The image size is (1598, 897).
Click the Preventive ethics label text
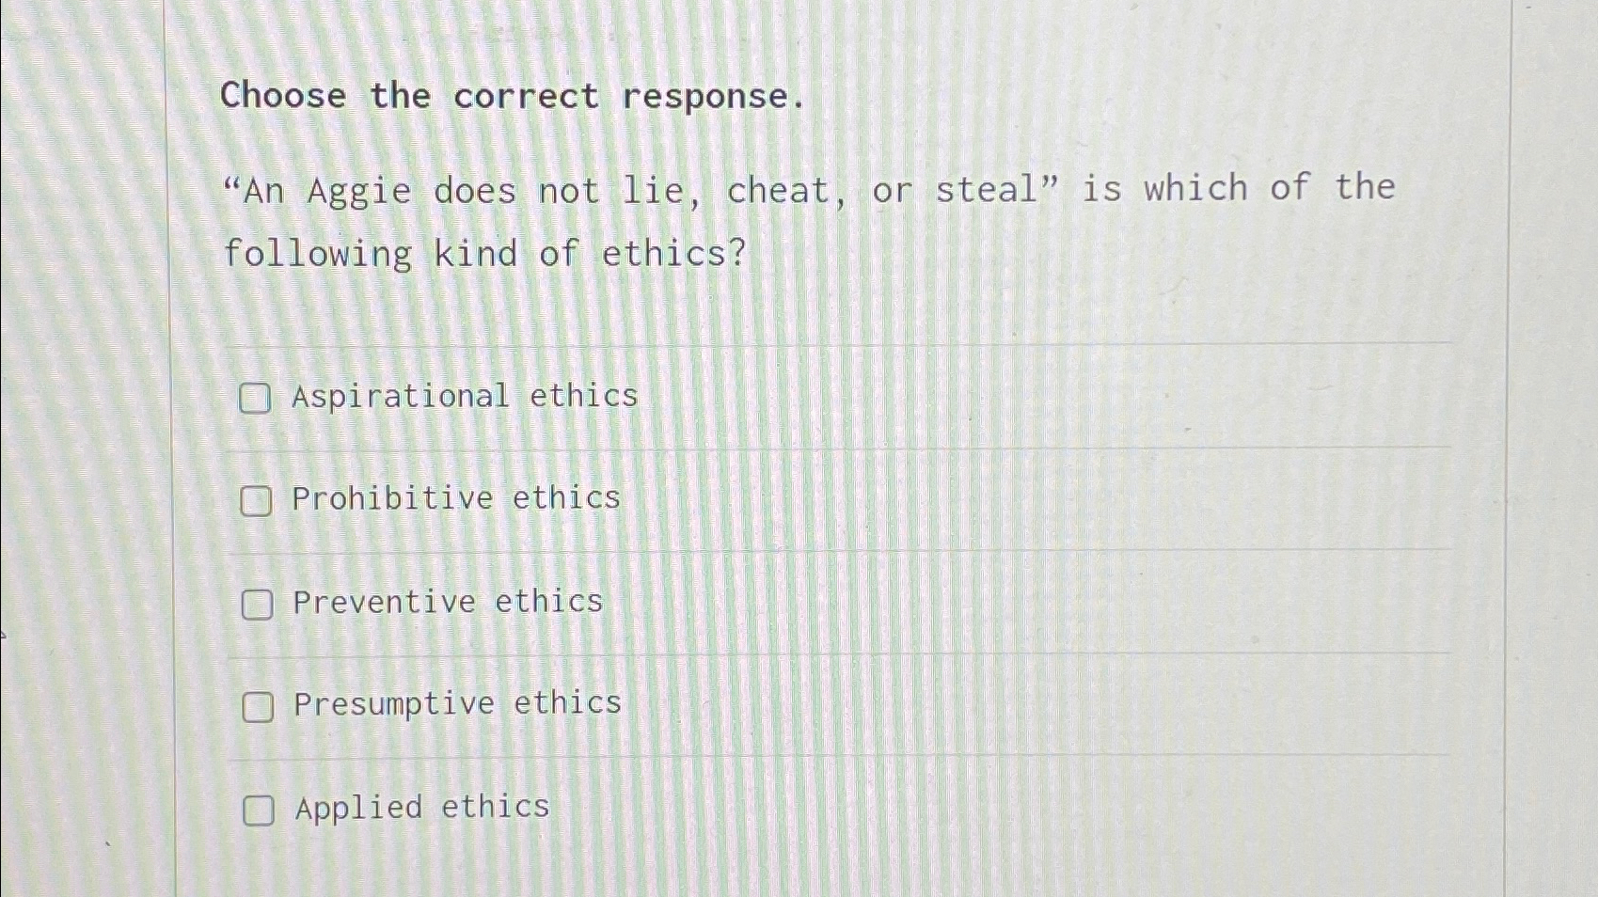[448, 603]
